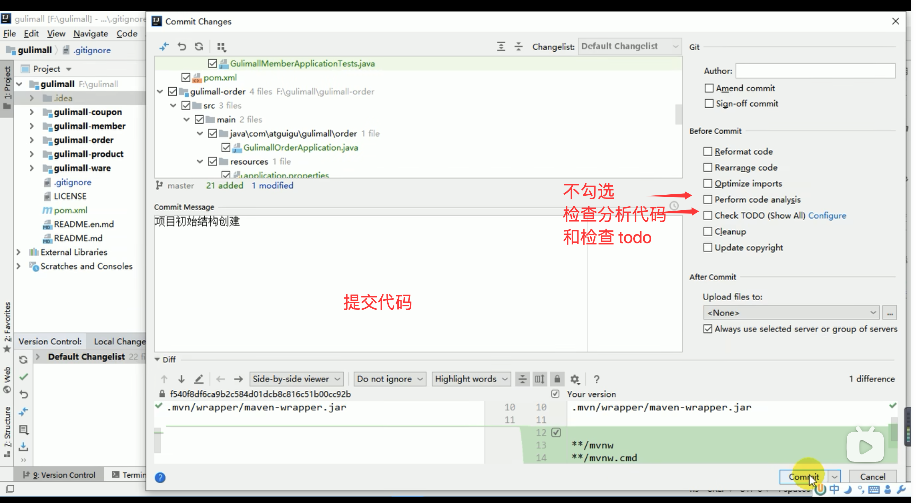Click the Author input field
Image resolution: width=918 pixels, height=503 pixels.
click(815, 71)
